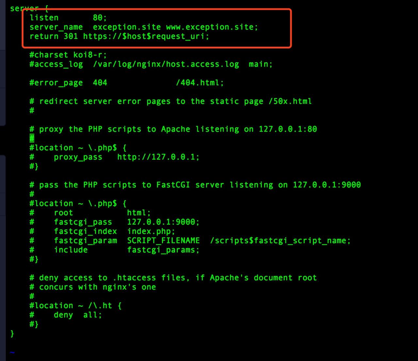Click the closing brace at file end

12,334
